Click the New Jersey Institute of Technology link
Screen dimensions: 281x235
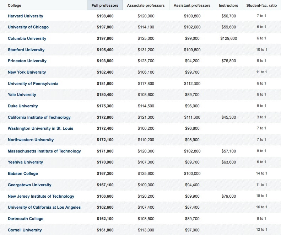41,196
